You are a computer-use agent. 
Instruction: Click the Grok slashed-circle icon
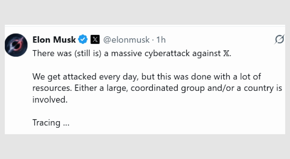click(x=279, y=40)
